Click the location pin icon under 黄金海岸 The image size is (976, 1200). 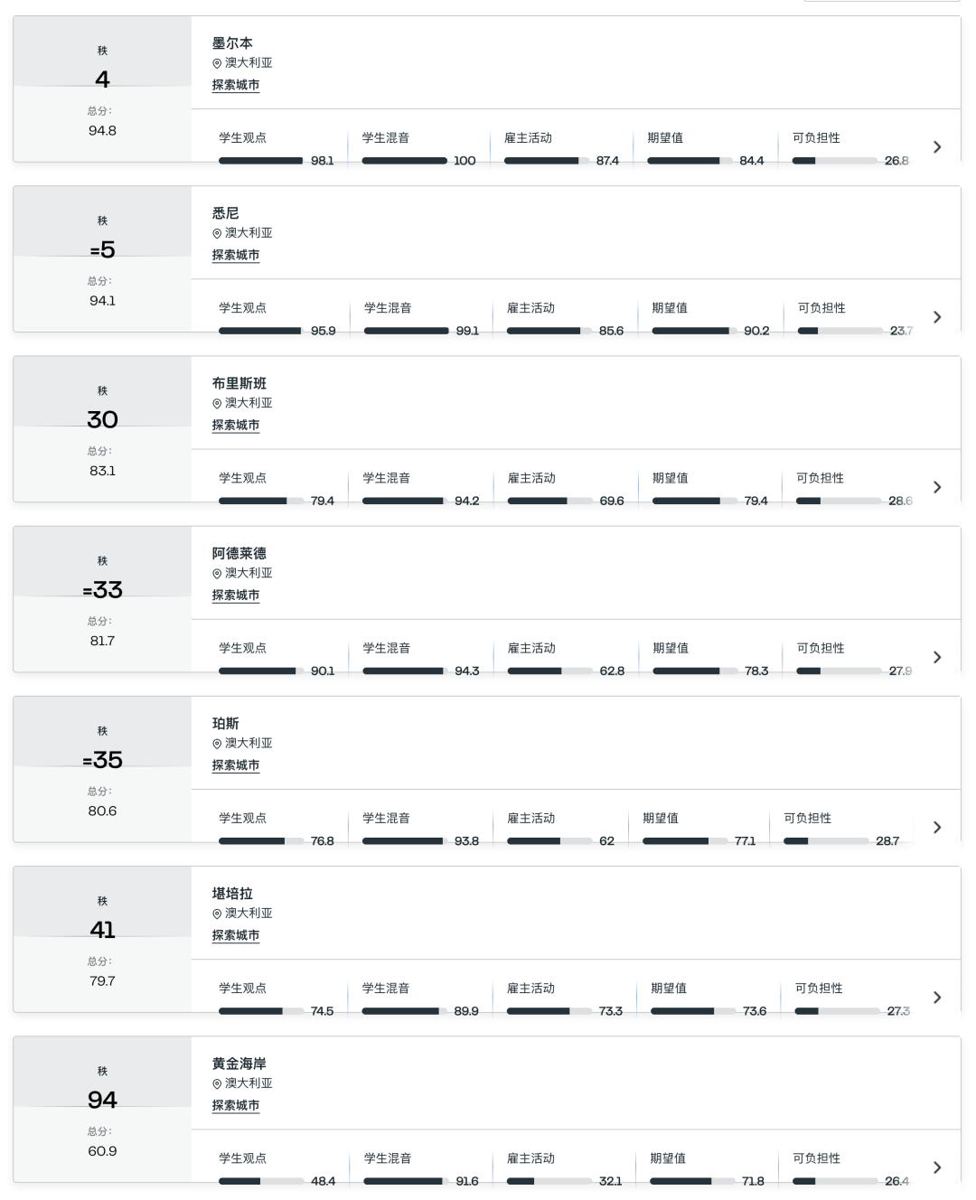(x=217, y=1083)
